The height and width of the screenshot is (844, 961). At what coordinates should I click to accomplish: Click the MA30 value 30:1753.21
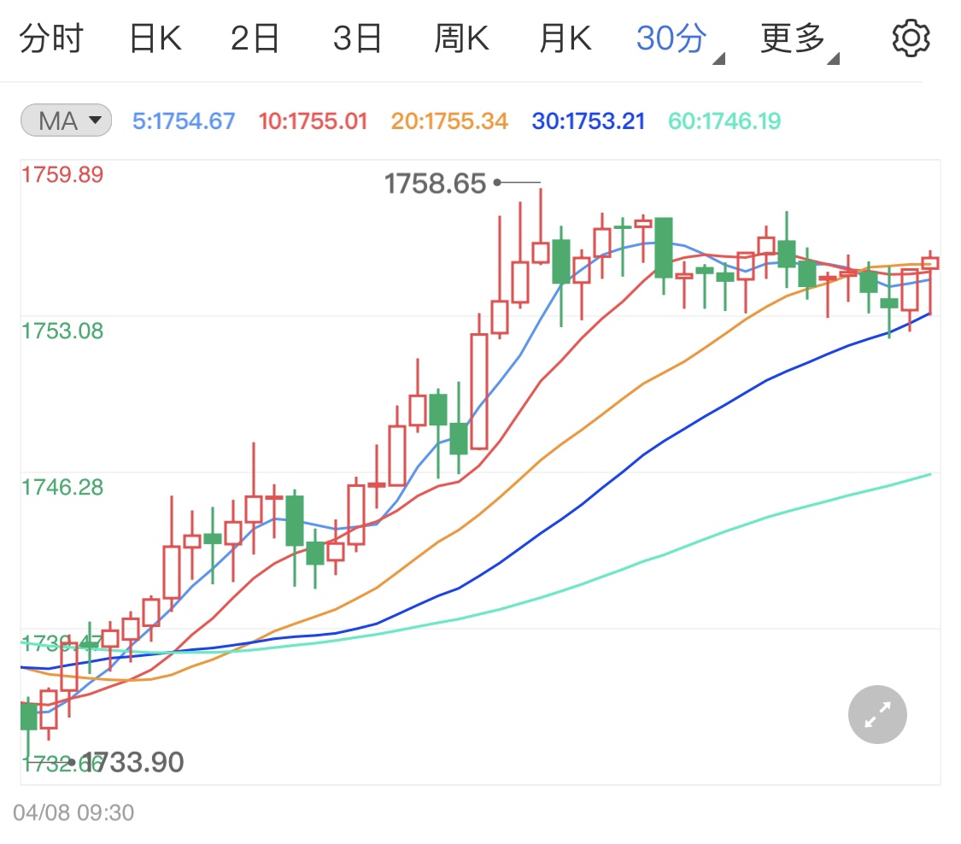[x=589, y=121]
